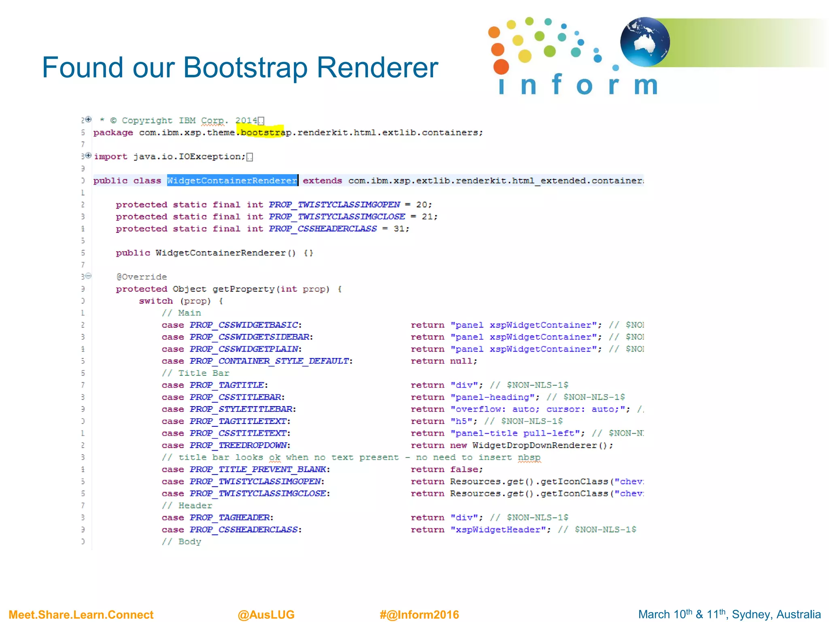Viewport: 829px width, 622px height.
Task: Click the #@Inform2016 hashtag in footer
Action: tap(419, 614)
